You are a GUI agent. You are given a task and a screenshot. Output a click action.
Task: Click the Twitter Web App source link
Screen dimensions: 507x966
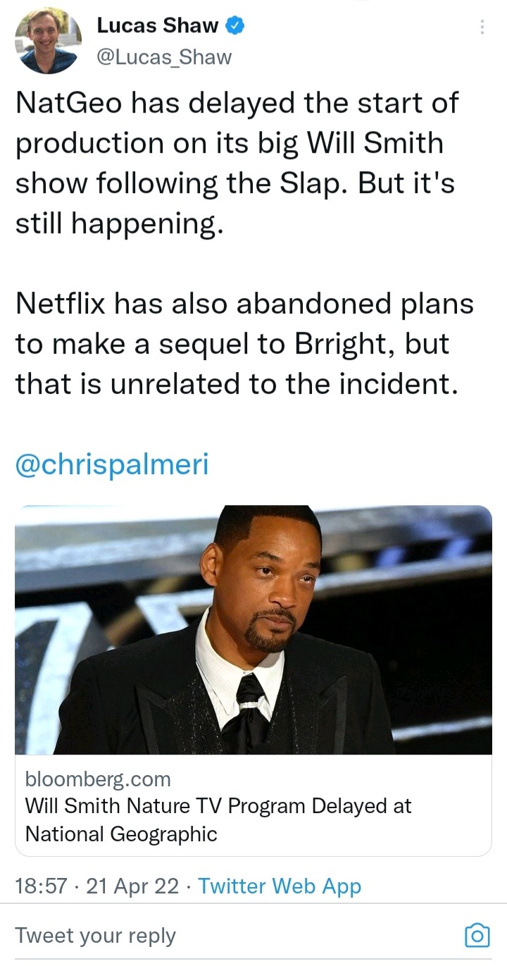click(289, 886)
